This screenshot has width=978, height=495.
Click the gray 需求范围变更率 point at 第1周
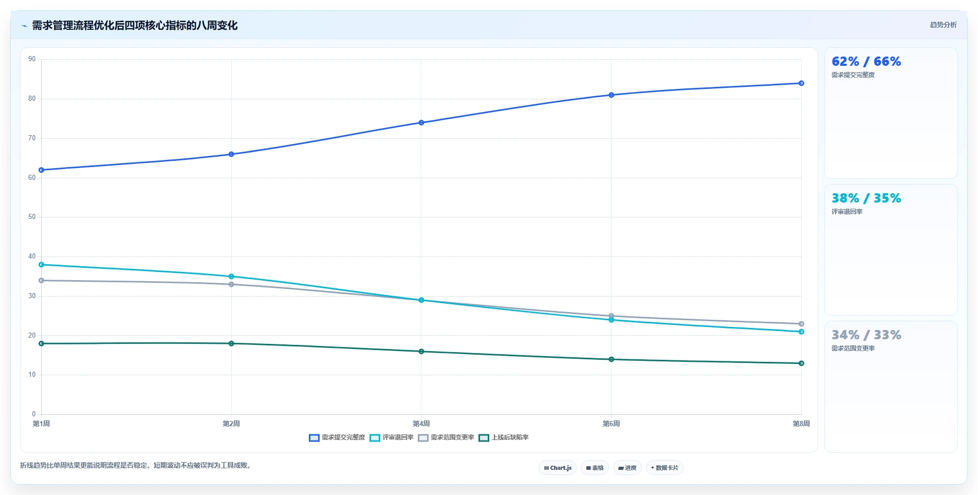[41, 281]
